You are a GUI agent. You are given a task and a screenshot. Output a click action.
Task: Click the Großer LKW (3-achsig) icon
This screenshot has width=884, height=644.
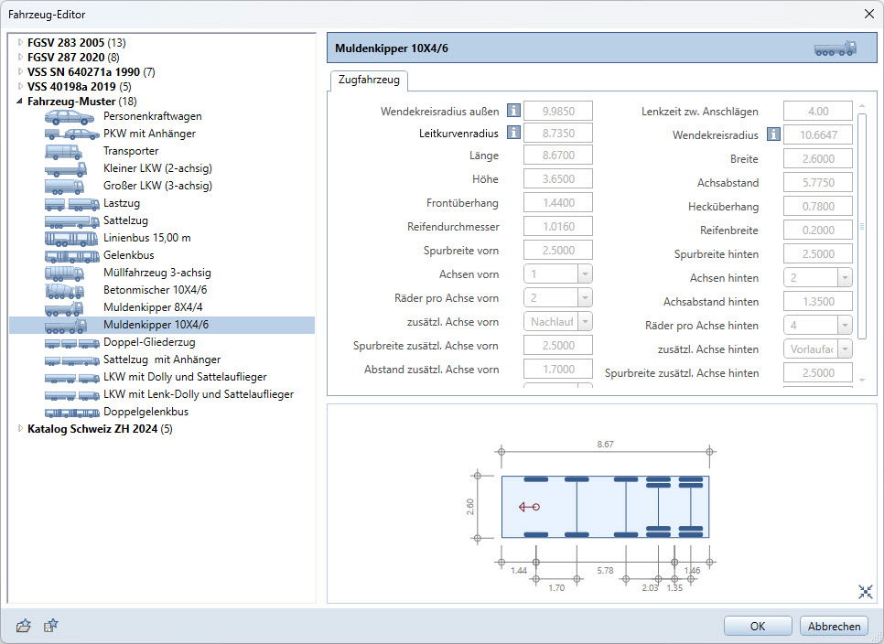tap(64, 187)
